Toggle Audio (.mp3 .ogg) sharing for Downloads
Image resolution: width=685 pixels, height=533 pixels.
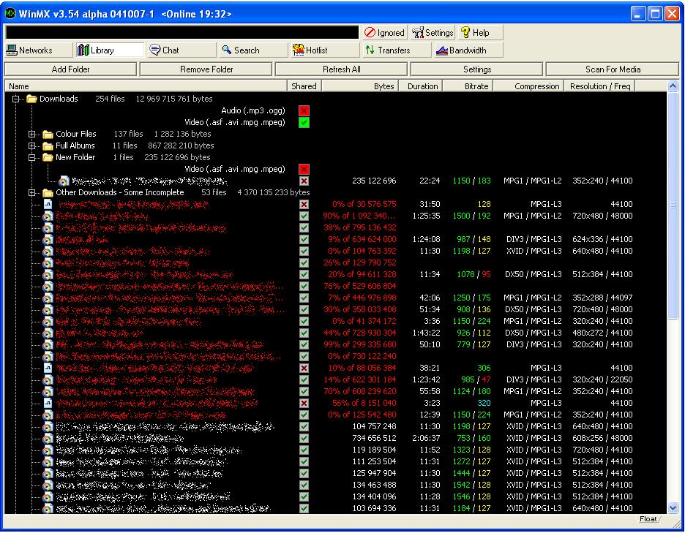304,111
